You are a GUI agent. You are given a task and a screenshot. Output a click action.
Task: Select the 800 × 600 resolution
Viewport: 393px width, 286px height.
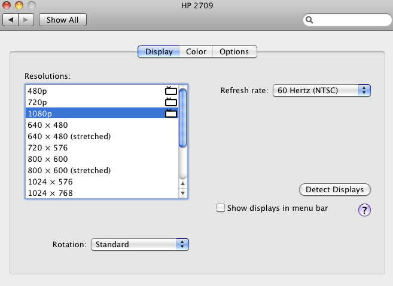click(102, 159)
